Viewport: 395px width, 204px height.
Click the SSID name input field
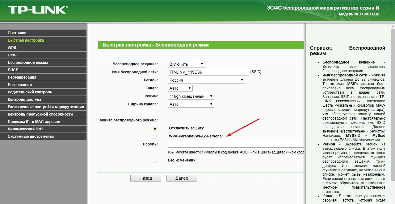point(208,72)
